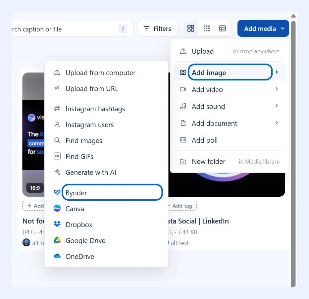The width and height of the screenshot is (309, 299).
Task: Choose Bynder as image source
Action: click(106, 193)
